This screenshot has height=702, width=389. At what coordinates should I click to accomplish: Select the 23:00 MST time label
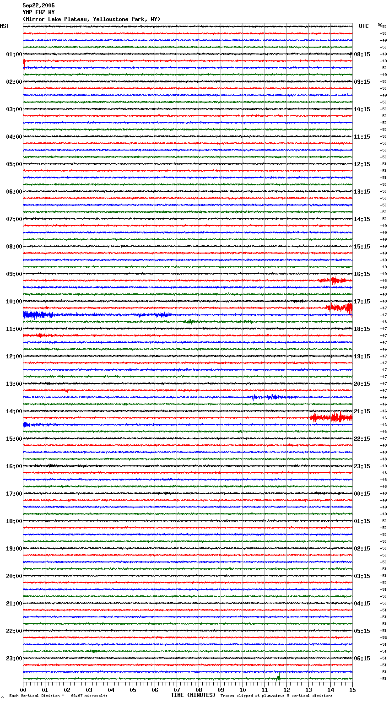pyautogui.click(x=14, y=659)
